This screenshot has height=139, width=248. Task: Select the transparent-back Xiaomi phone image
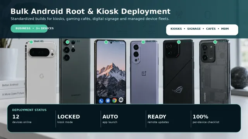[x=215, y=72]
